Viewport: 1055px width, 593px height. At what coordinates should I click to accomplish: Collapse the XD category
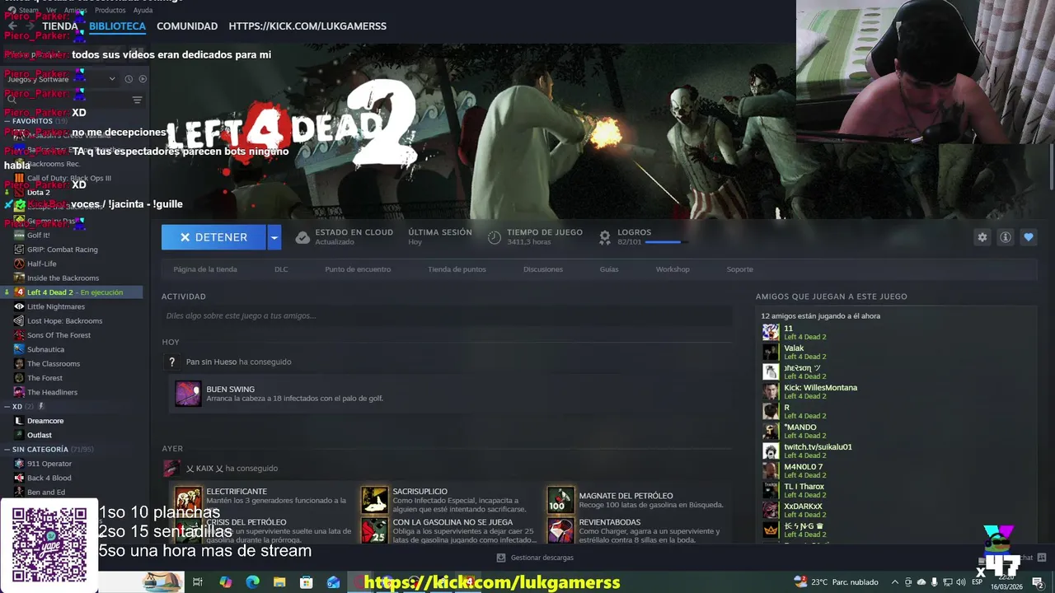pos(7,406)
